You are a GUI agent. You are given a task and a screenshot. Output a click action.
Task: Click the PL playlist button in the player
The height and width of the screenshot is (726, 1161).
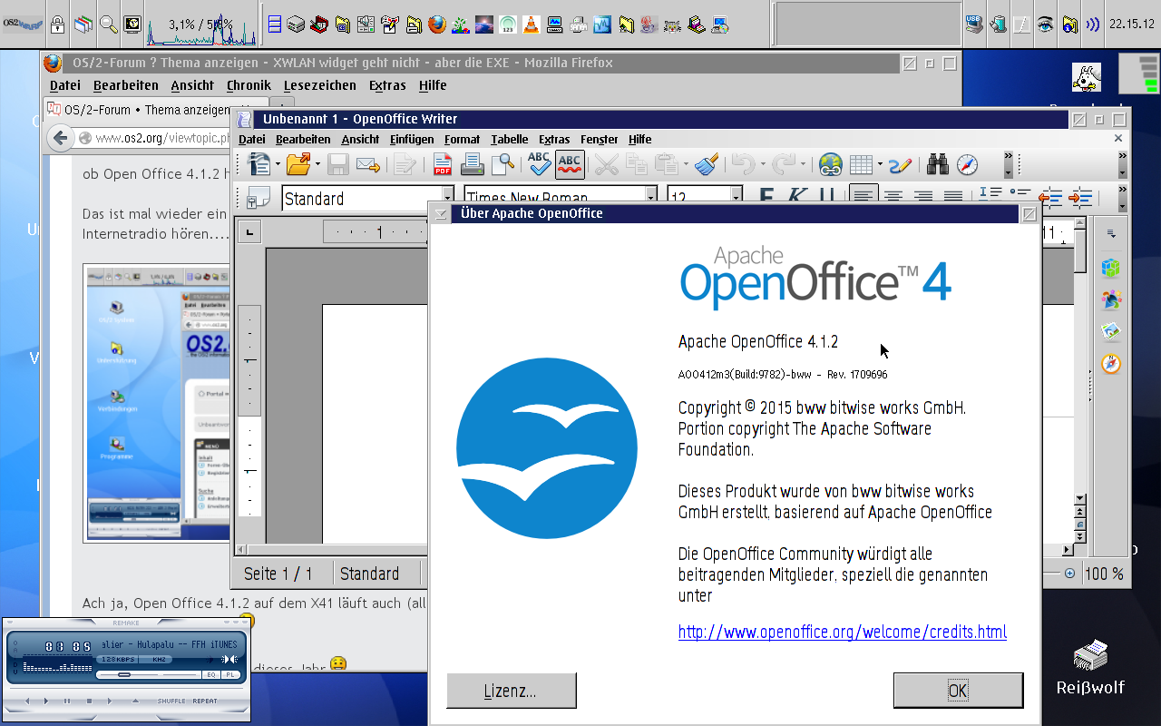[x=230, y=674]
